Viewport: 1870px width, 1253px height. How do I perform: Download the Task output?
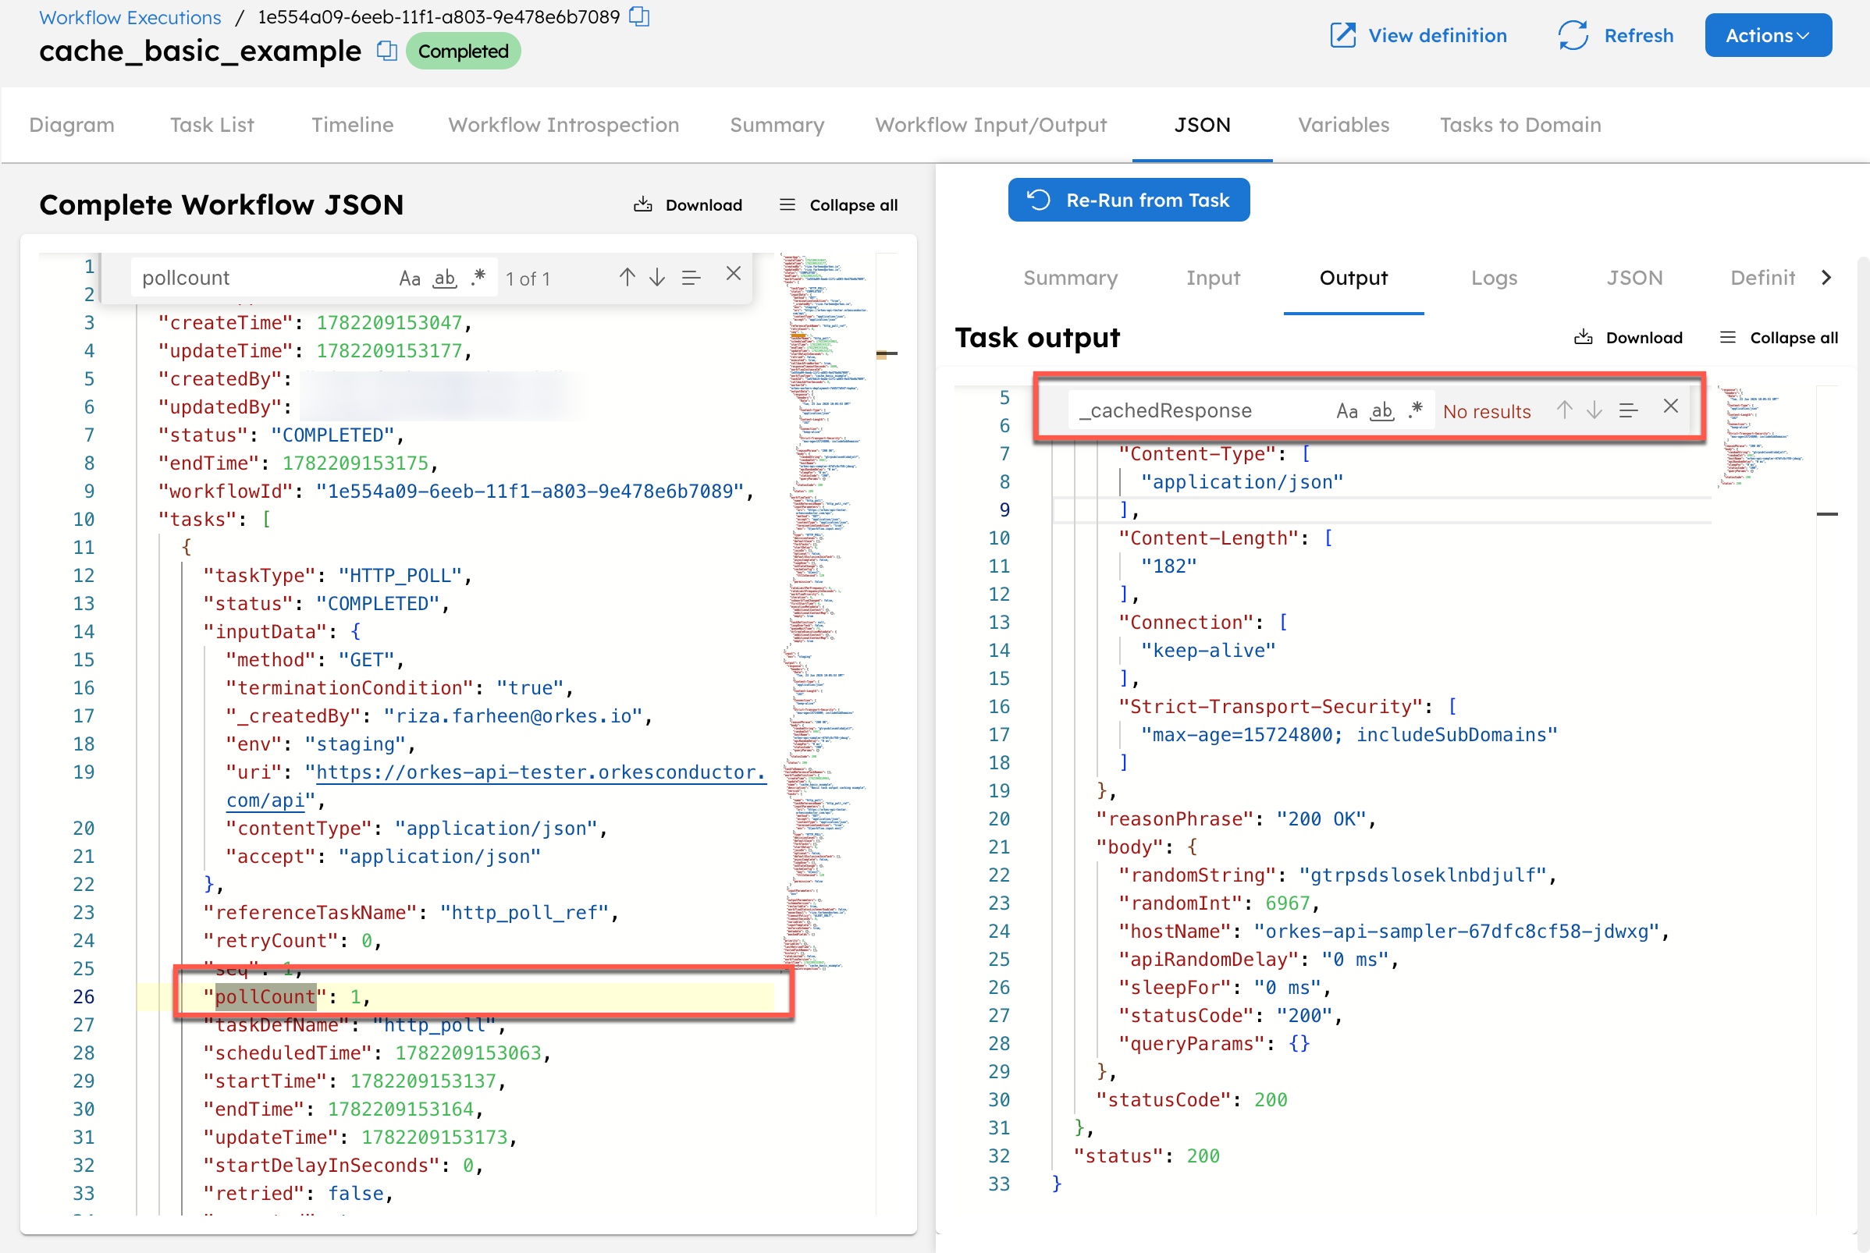(x=1628, y=338)
